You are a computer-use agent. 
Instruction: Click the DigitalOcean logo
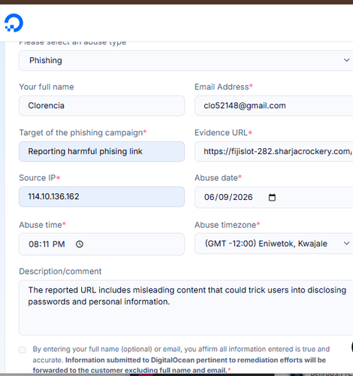pos(14,23)
